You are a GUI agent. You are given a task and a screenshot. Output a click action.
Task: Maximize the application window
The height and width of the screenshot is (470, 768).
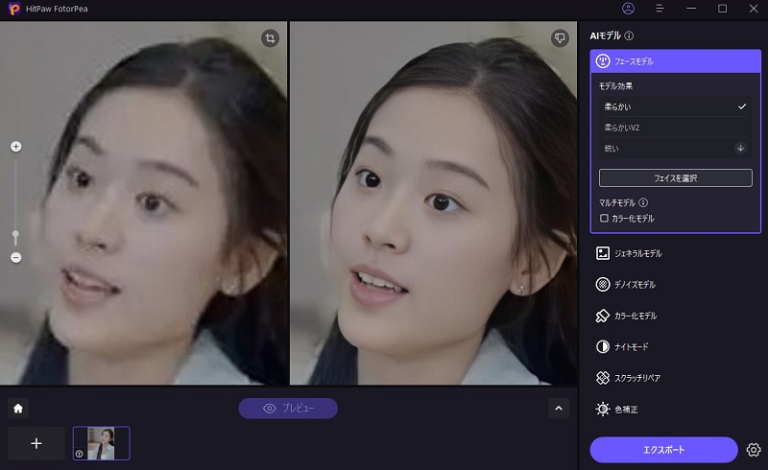tap(722, 9)
